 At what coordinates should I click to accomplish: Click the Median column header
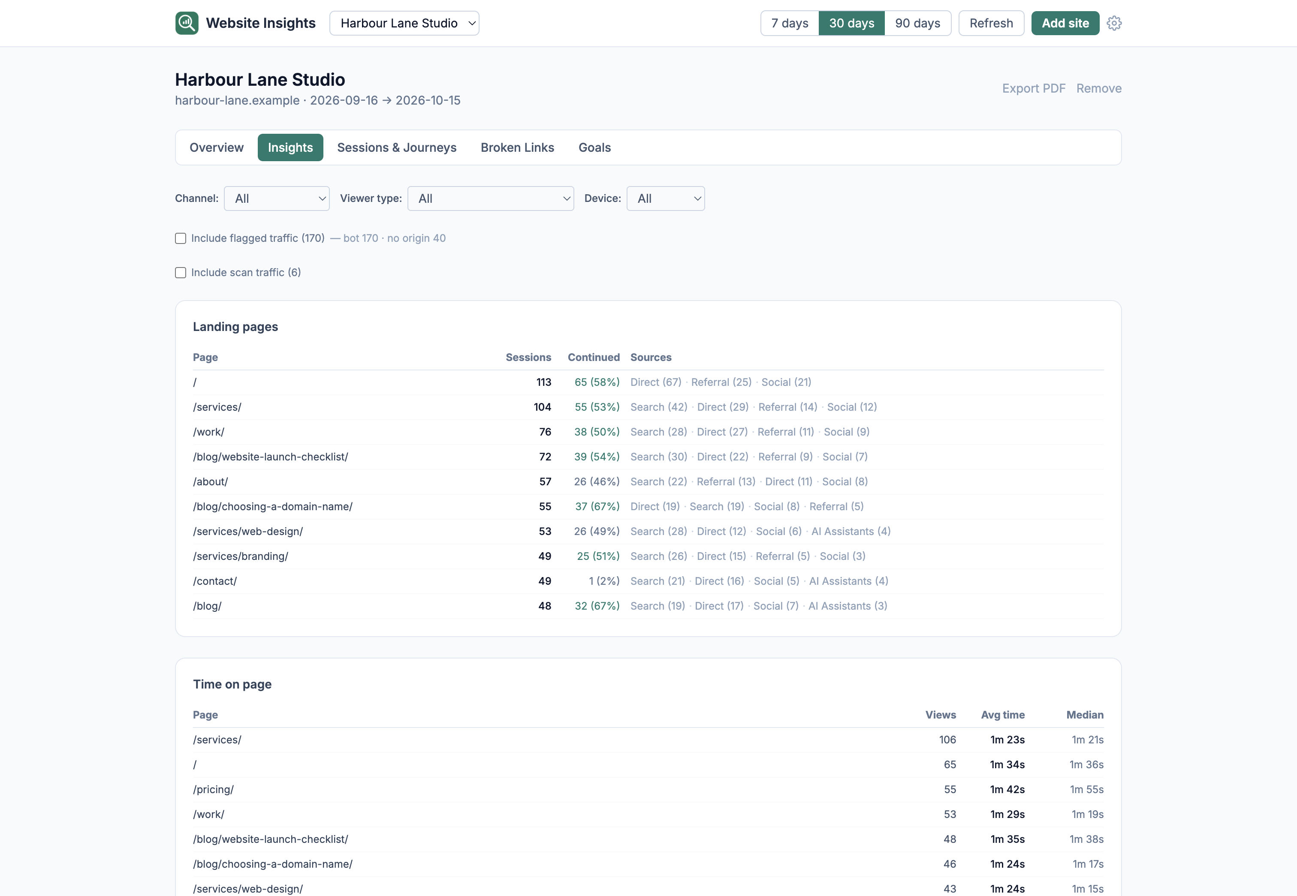1085,715
